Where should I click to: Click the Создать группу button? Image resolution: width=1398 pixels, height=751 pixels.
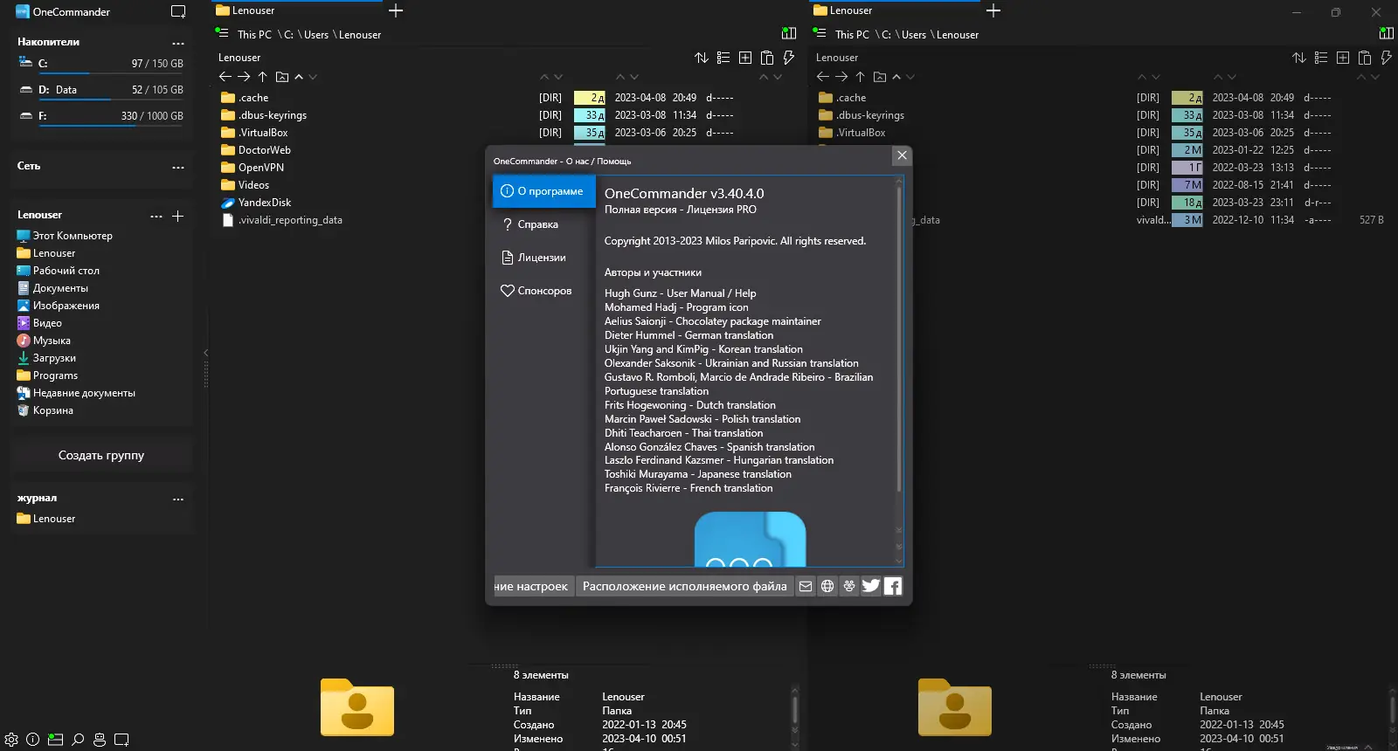[x=101, y=456]
